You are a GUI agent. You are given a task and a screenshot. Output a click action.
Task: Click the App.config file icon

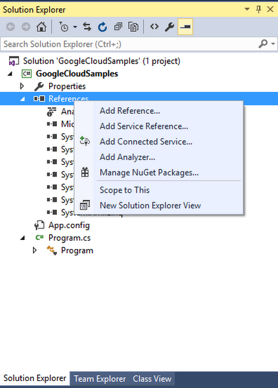pos(39,225)
